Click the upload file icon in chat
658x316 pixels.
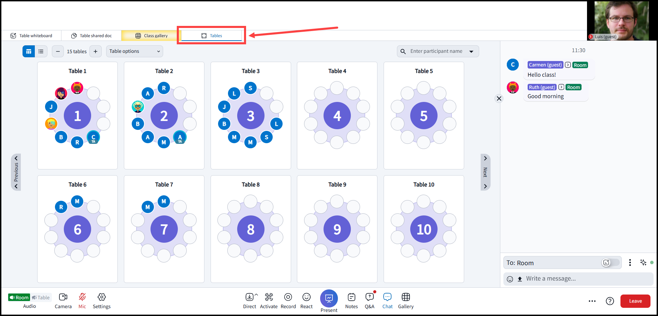click(520, 279)
